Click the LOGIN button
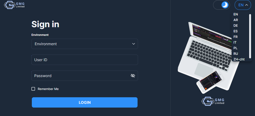Viewport: 255px width, 116px height. (85, 102)
